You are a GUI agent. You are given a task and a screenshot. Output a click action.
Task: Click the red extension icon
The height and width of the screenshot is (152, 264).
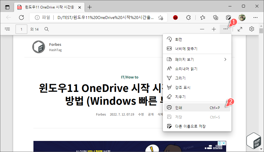coord(175,18)
